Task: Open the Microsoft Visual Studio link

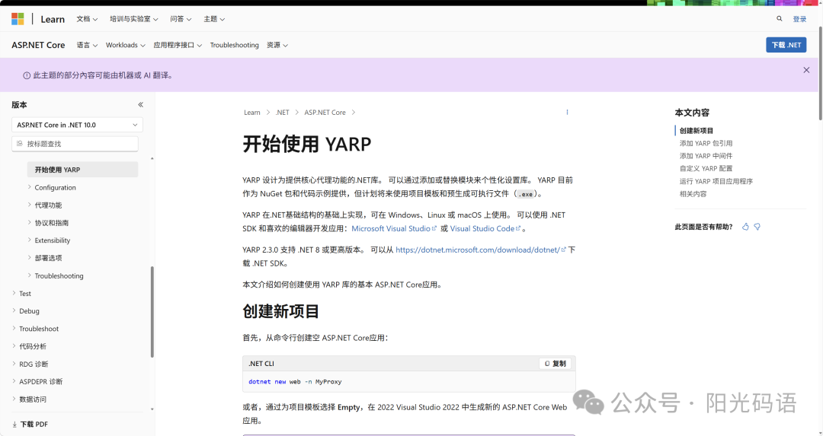Action: (394, 228)
